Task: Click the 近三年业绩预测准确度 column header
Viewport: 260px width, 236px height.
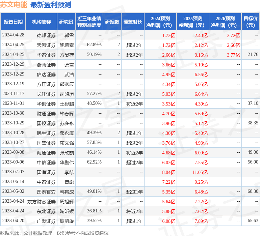Action: (89, 22)
